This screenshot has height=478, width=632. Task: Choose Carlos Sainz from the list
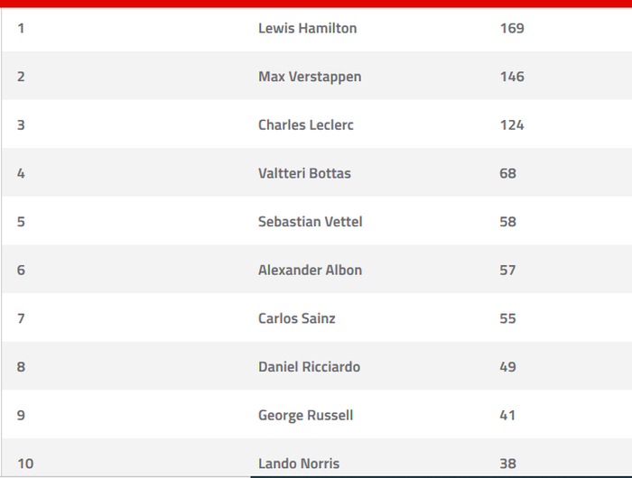[296, 318]
